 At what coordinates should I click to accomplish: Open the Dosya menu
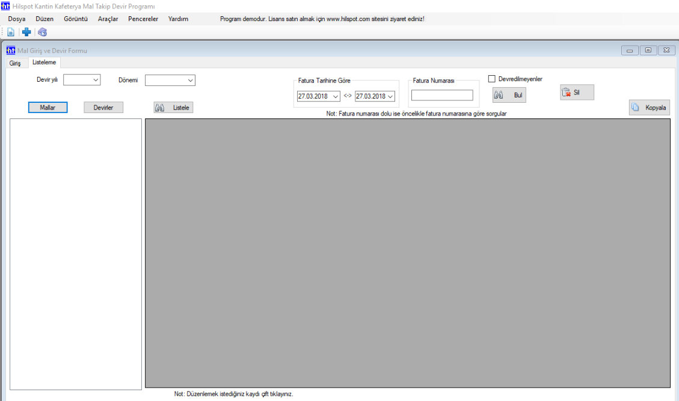(17, 19)
